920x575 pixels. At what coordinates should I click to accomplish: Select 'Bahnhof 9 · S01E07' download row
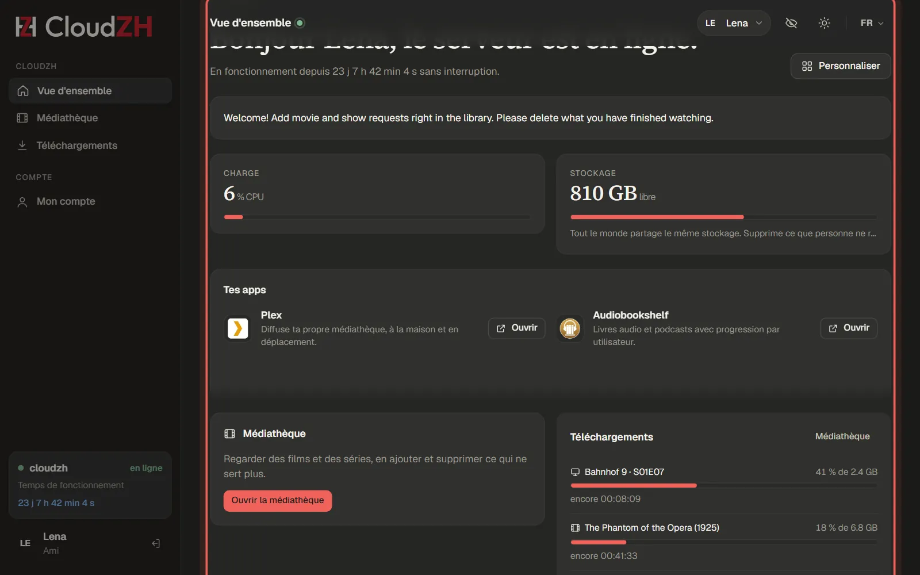(x=723, y=485)
